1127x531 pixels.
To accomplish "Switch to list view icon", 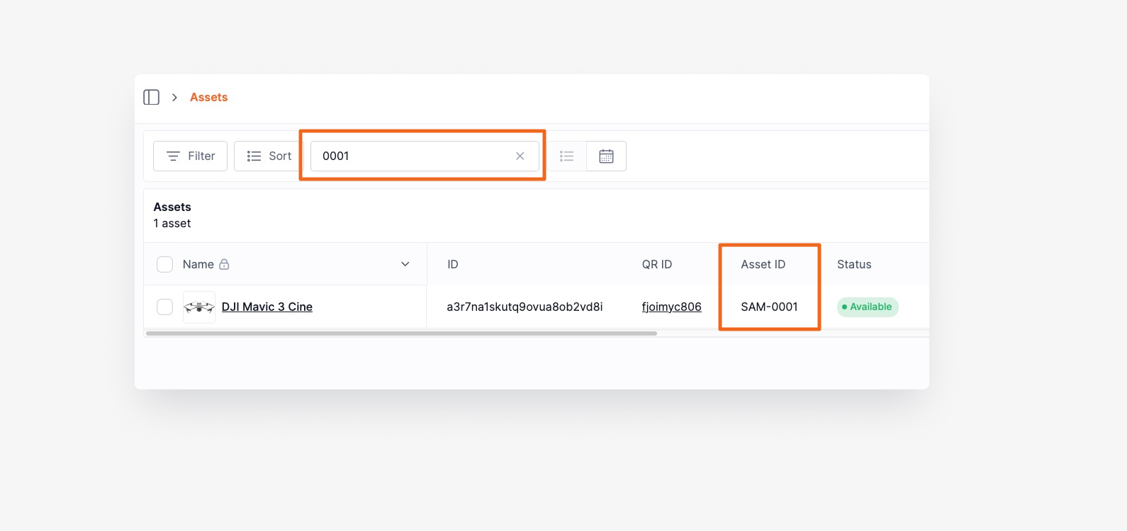I will click(566, 156).
